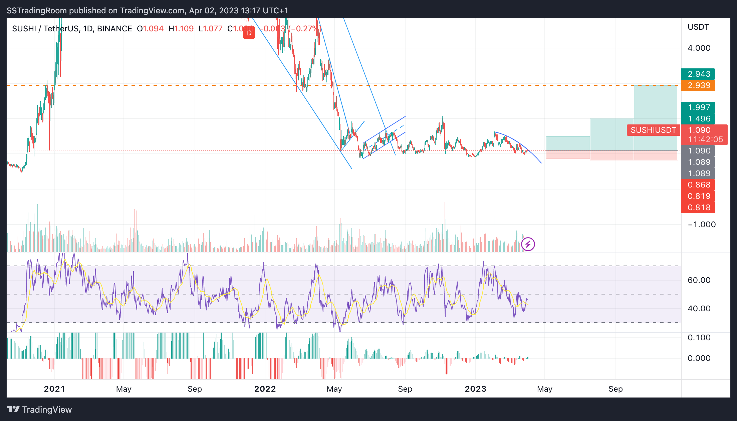The height and width of the screenshot is (421, 737).
Task: Click the 2022 time axis label
Action: point(265,389)
